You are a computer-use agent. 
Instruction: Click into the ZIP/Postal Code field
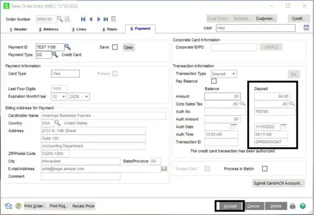[55, 153]
